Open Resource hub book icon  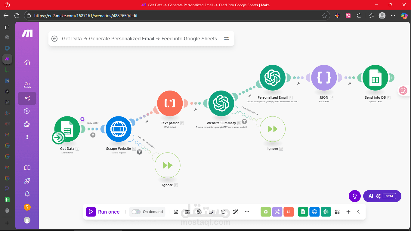click(x=27, y=168)
